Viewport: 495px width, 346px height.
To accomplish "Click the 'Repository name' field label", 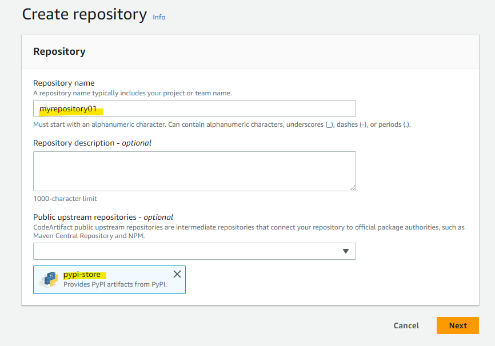I will (64, 83).
